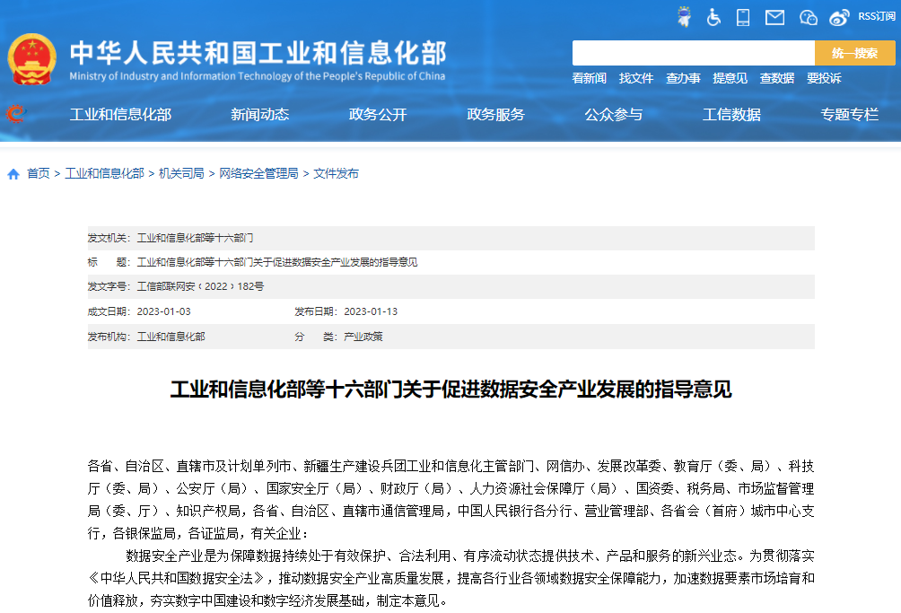Click the robot assistant icon
Screen dimensions: 901x613
tap(684, 16)
